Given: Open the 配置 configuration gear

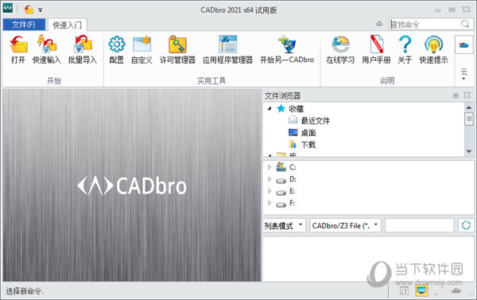Looking at the screenshot, I should [x=117, y=49].
